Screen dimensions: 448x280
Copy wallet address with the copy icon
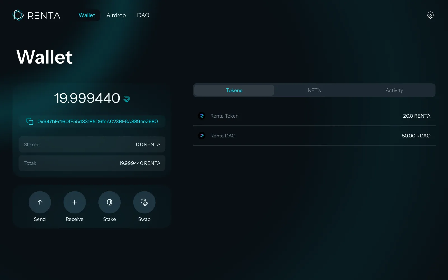[x=30, y=121]
